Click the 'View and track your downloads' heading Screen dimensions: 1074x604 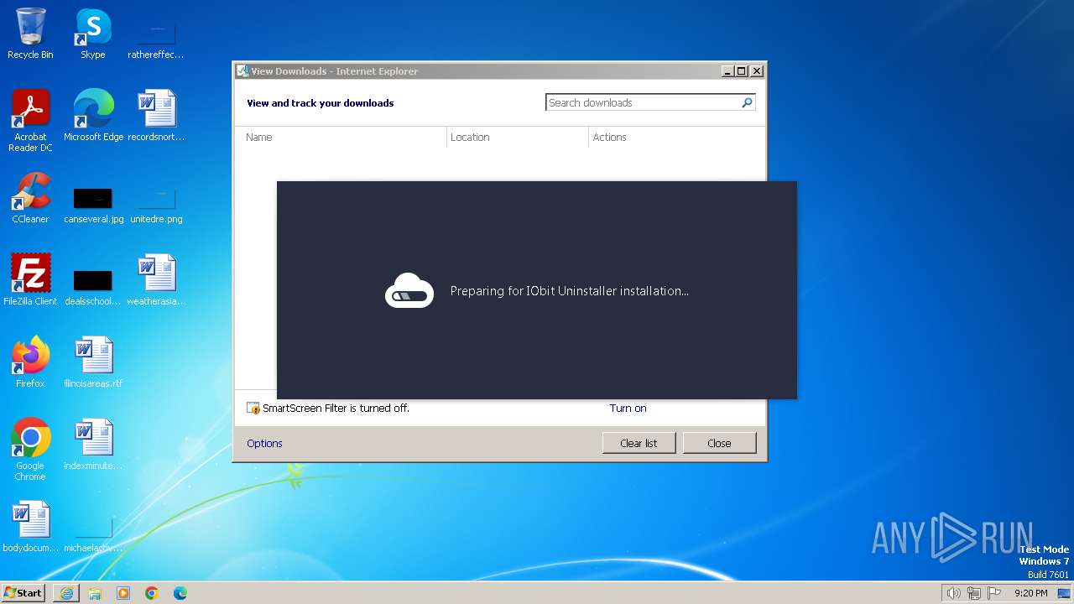320,103
